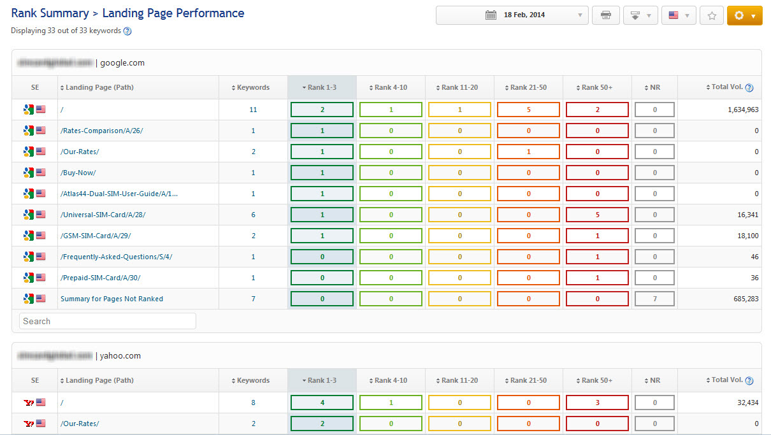Click help icon next to Google Total Vol.
This screenshot has width=771, height=435.
[x=749, y=88]
